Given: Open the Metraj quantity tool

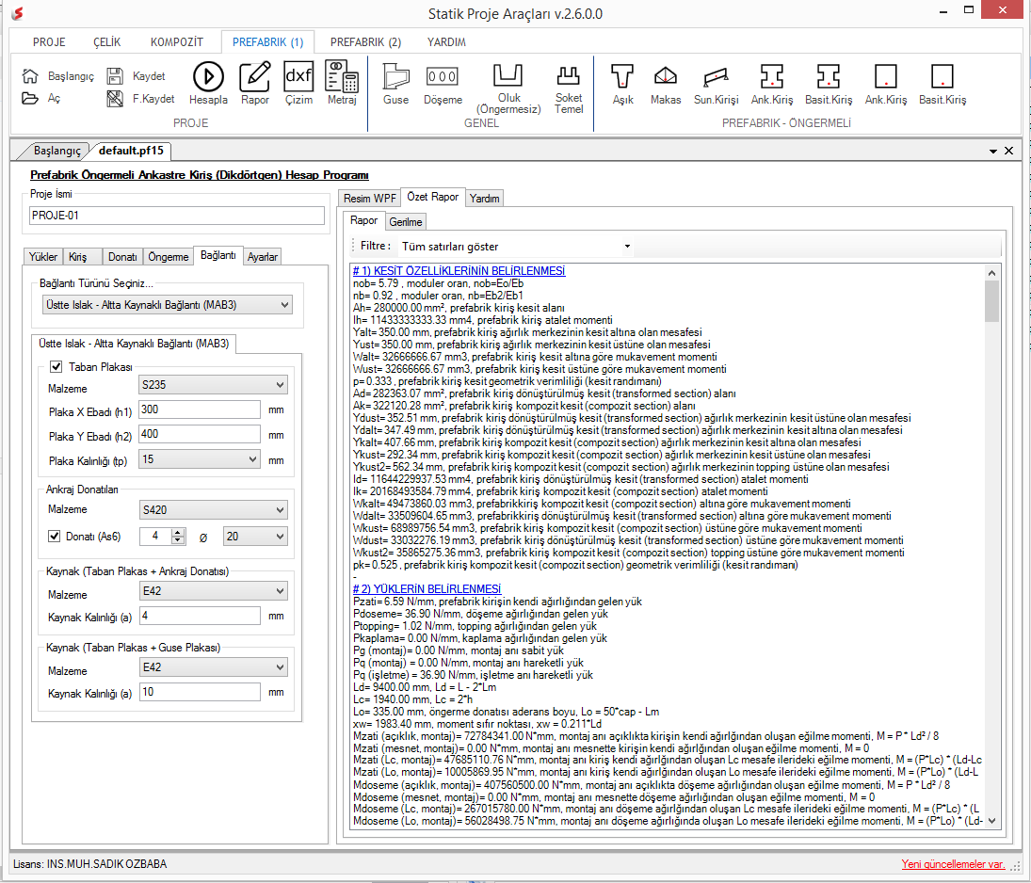Looking at the screenshot, I should [x=342, y=84].
